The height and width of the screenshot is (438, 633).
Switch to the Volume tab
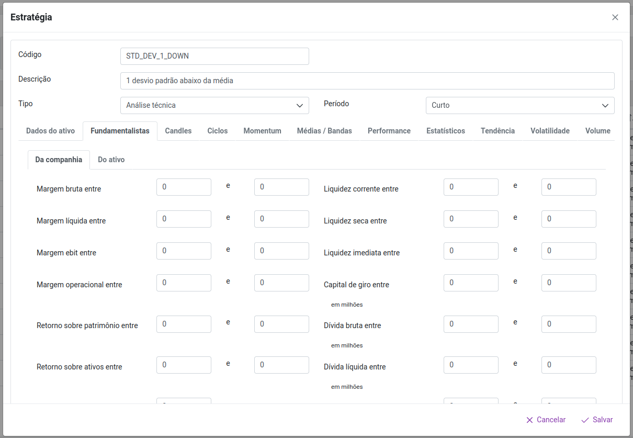click(x=597, y=131)
